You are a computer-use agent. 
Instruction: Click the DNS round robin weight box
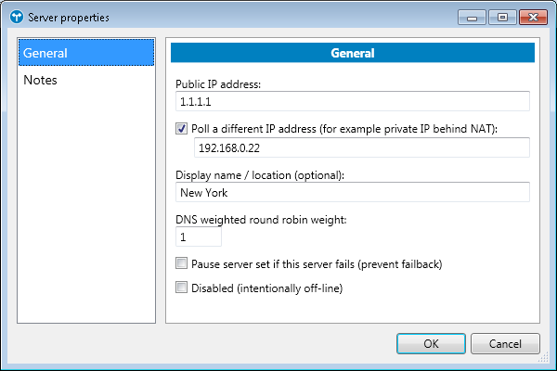point(199,237)
